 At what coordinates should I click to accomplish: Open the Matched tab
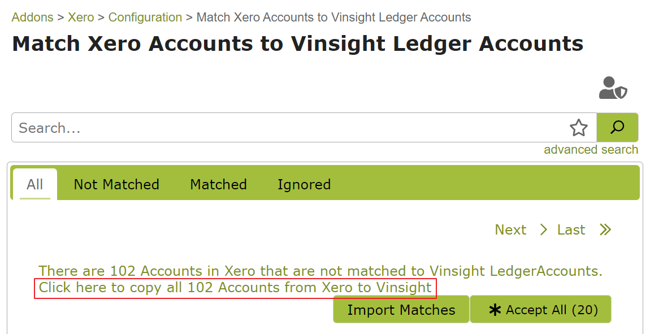(x=218, y=184)
